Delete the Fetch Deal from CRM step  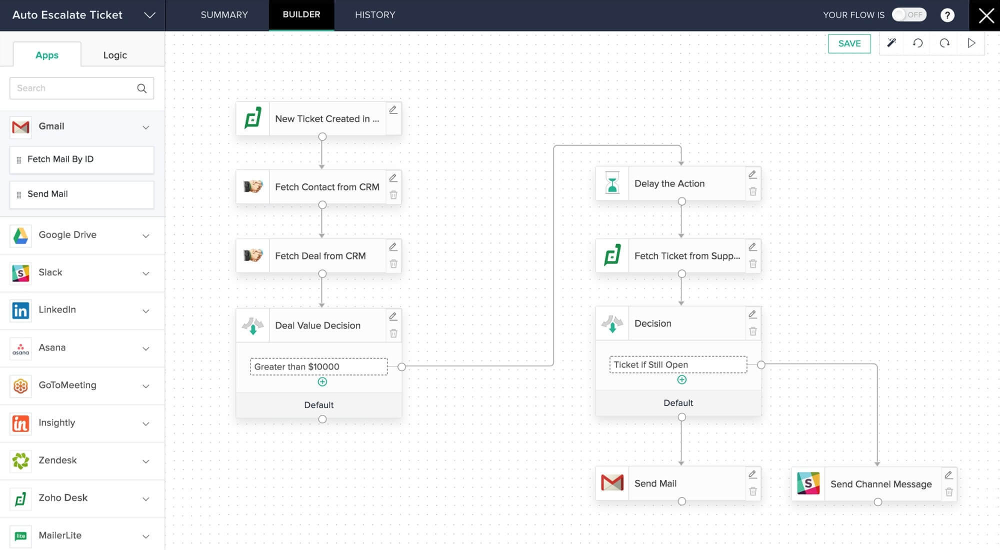[x=393, y=263]
